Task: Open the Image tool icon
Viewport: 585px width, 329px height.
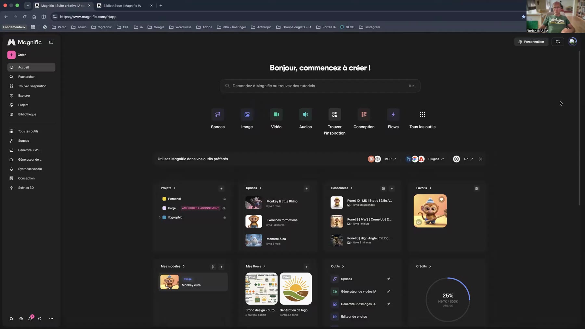Action: point(247,114)
